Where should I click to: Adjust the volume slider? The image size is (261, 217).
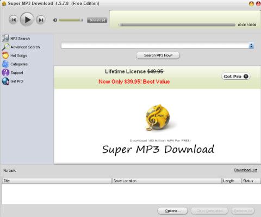coord(71,20)
